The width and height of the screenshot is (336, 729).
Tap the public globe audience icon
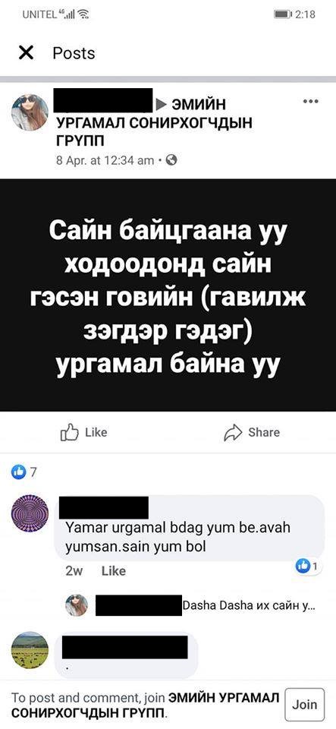click(x=171, y=160)
